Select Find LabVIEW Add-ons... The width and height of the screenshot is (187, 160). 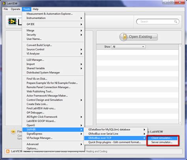click(53, 108)
